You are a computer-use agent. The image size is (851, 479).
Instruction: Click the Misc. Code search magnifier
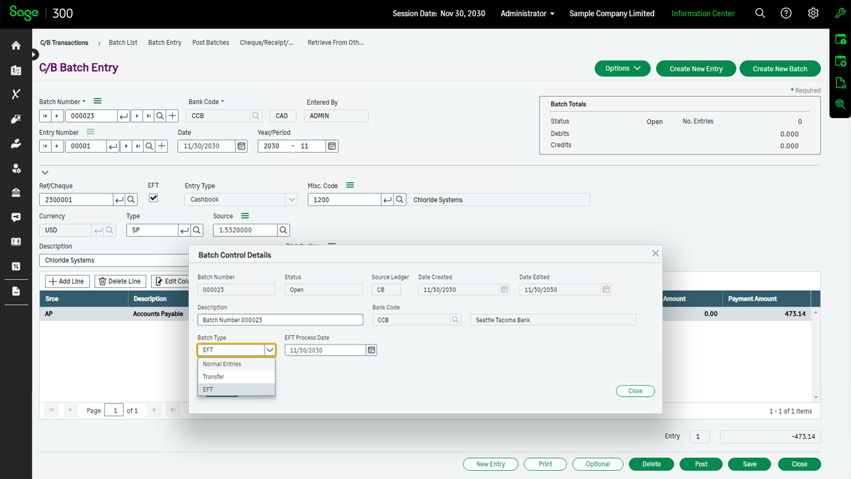(399, 200)
